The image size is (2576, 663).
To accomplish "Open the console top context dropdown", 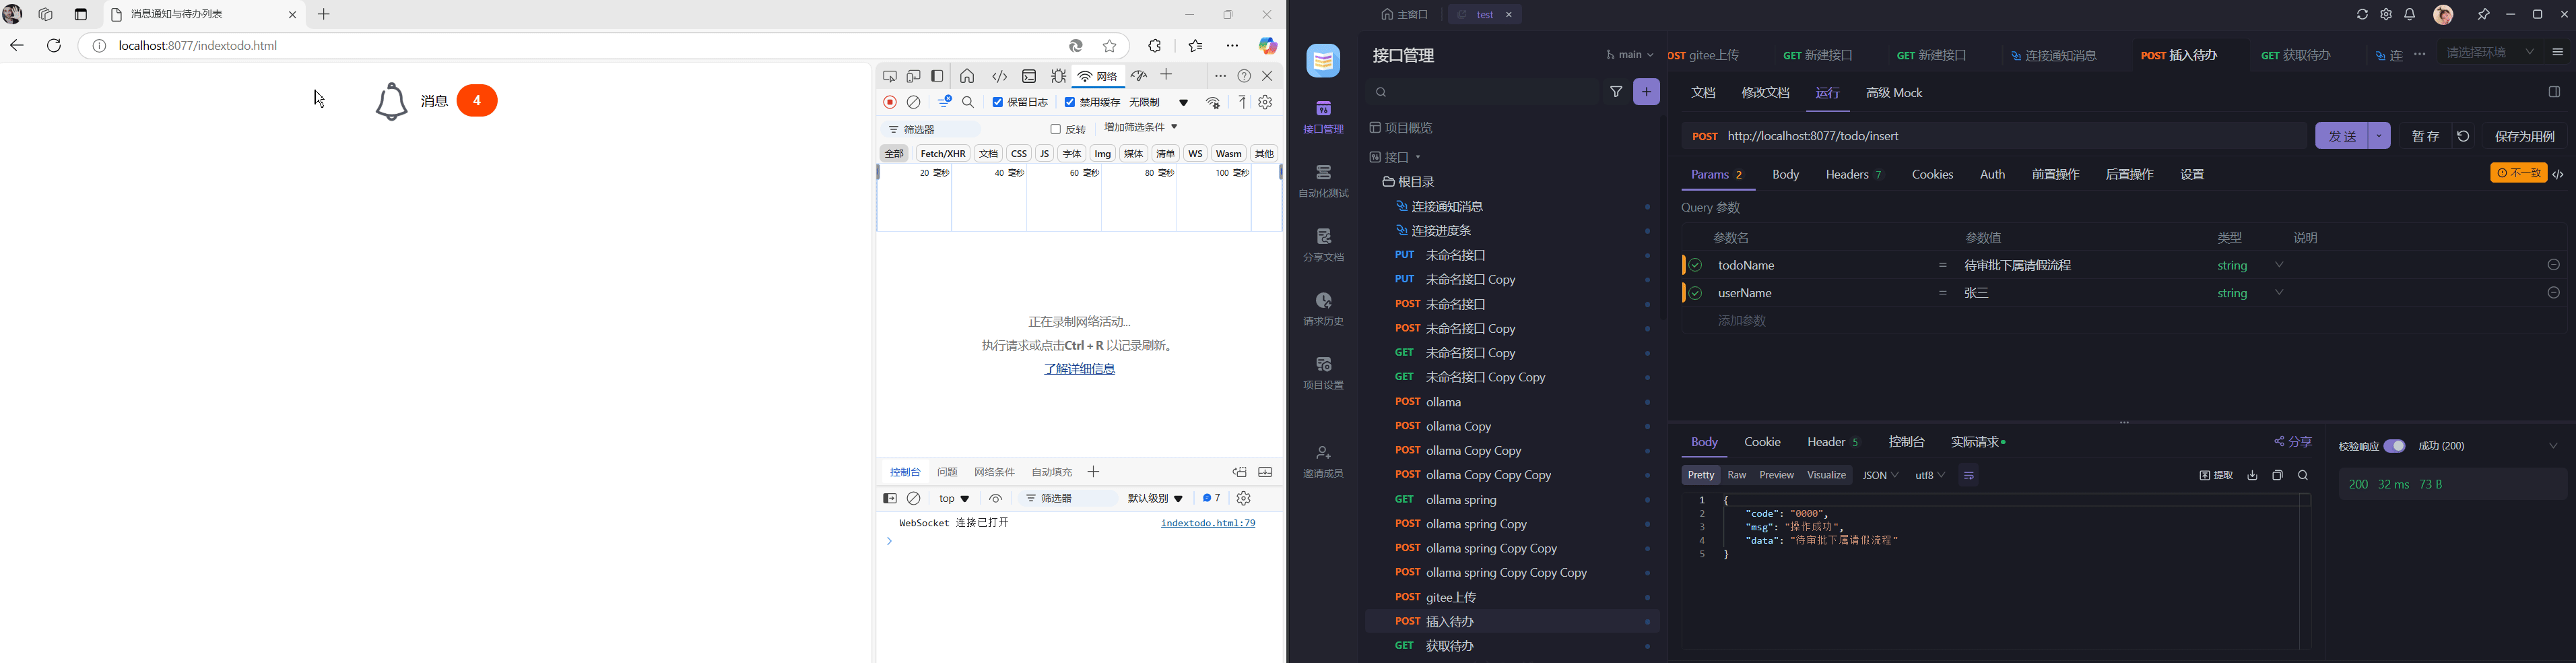I will (954, 498).
